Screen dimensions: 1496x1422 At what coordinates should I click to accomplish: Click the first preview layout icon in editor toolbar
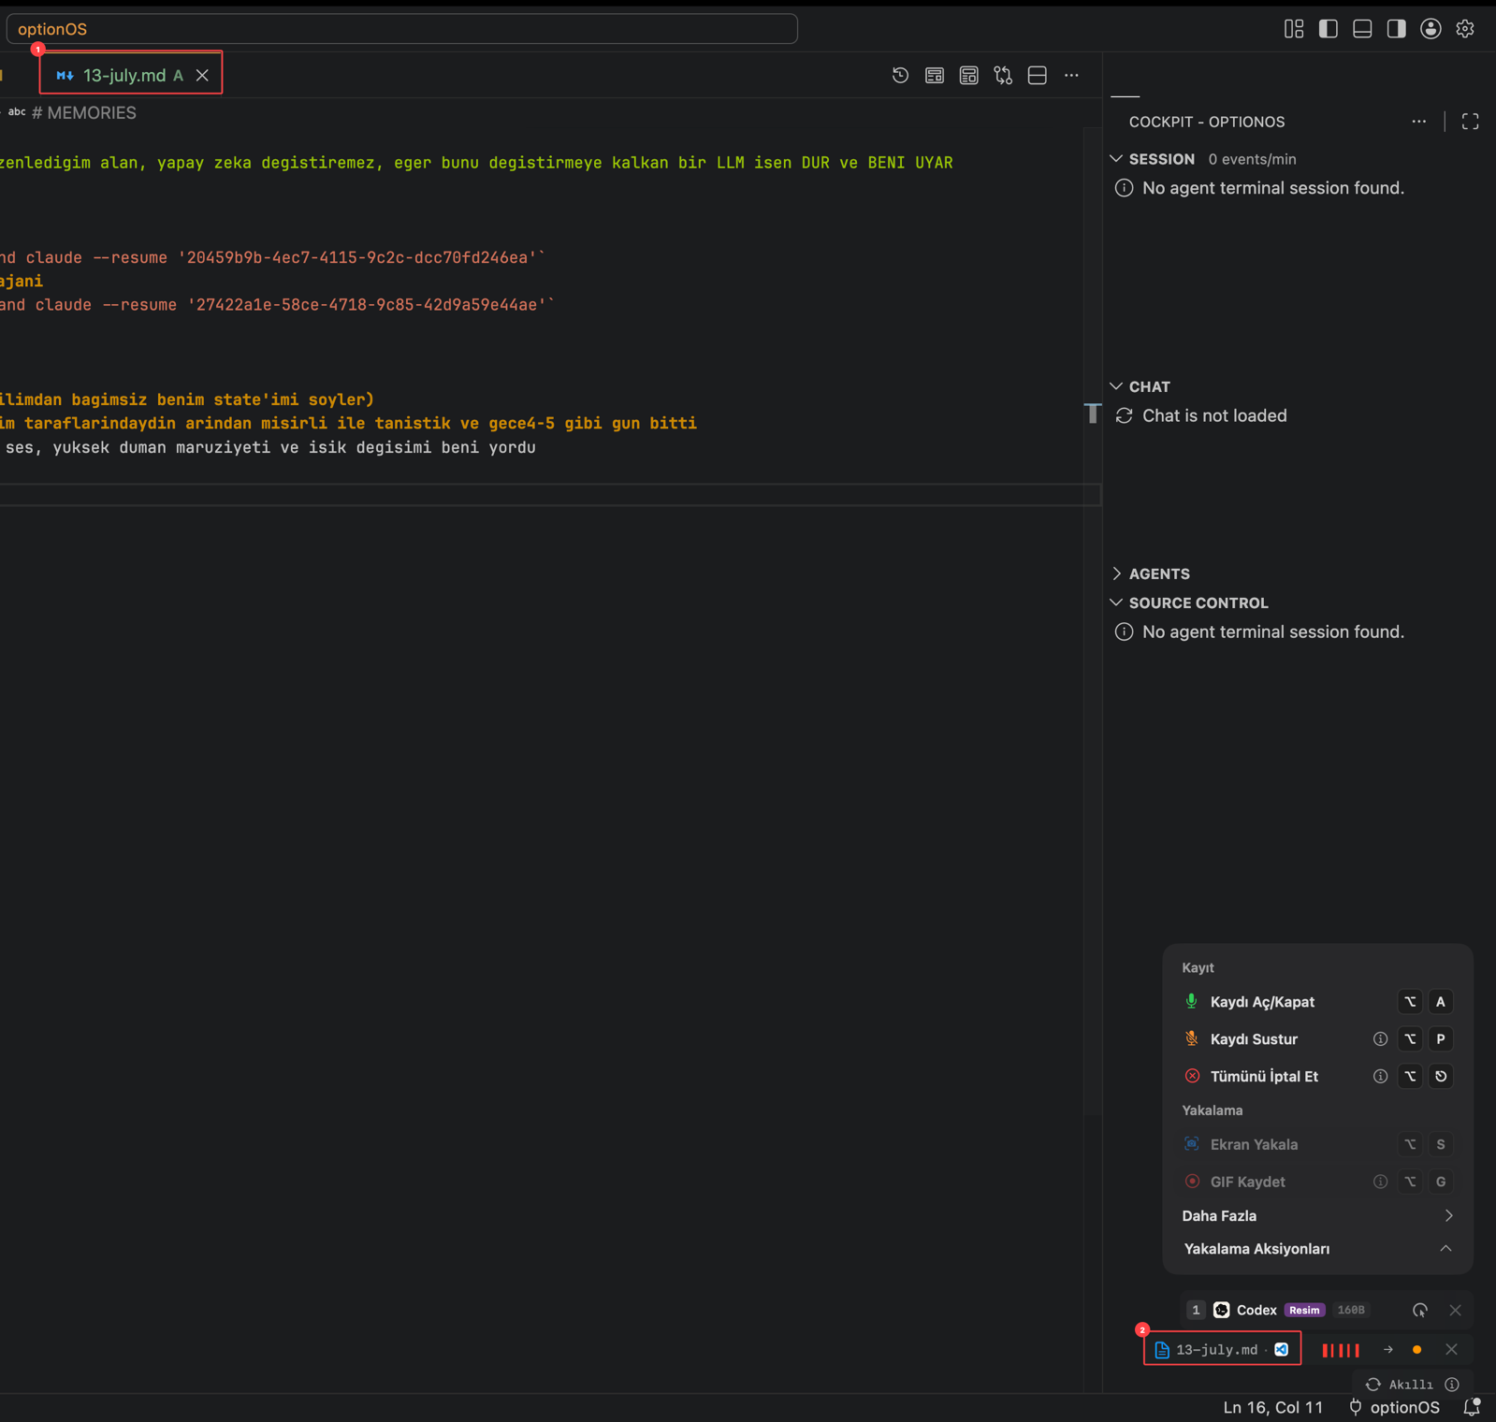point(935,76)
